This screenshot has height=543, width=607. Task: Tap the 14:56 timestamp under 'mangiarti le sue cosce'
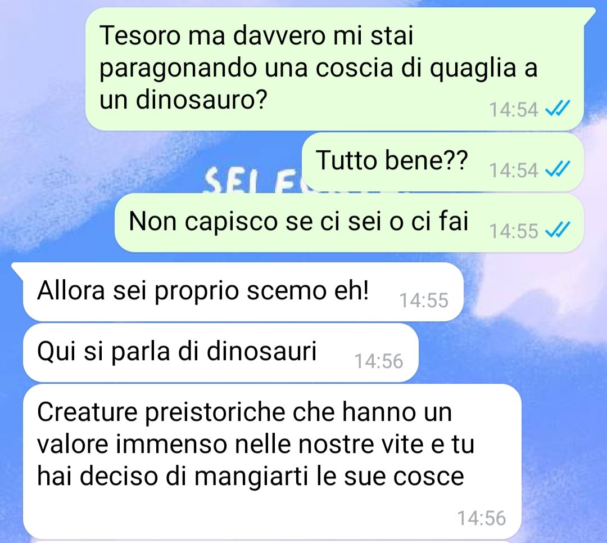[x=482, y=518]
